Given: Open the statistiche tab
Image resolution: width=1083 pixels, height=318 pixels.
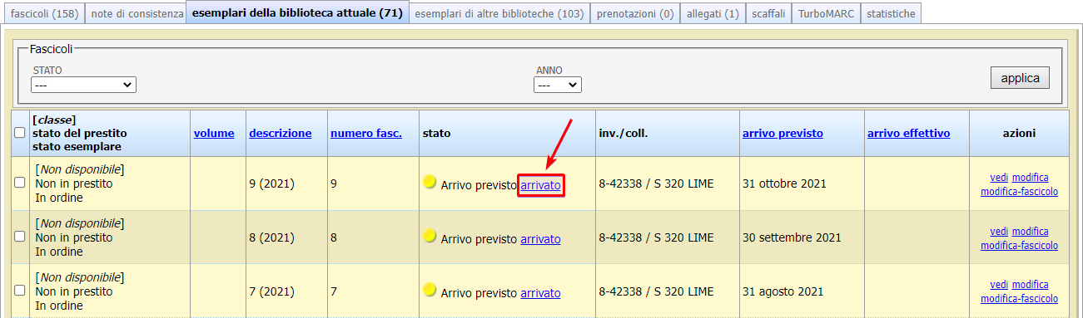Looking at the screenshot, I should coord(891,13).
